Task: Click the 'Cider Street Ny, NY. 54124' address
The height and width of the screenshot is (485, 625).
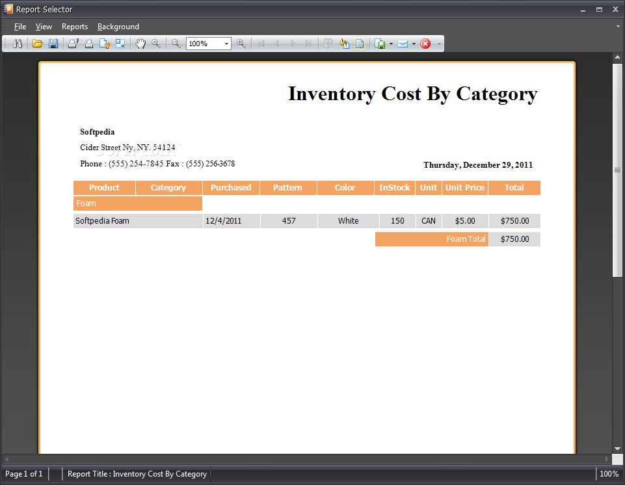Action: pyautogui.click(x=127, y=148)
